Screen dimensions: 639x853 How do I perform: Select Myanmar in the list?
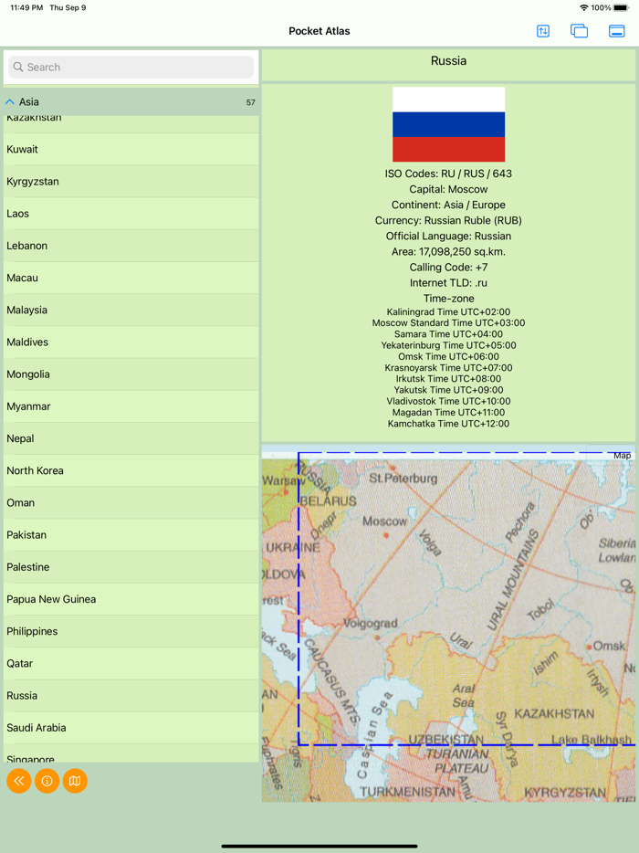point(131,405)
